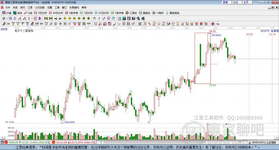Open the 赢家轮 winner wheel
The width and height of the screenshot is (279, 150).
(x=144, y=13)
